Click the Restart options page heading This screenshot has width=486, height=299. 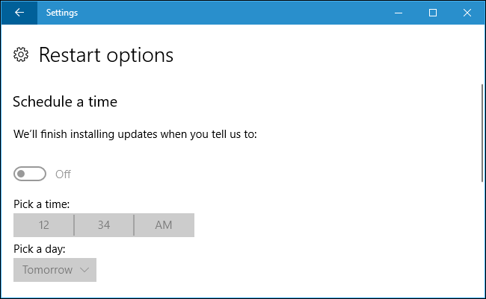point(105,54)
